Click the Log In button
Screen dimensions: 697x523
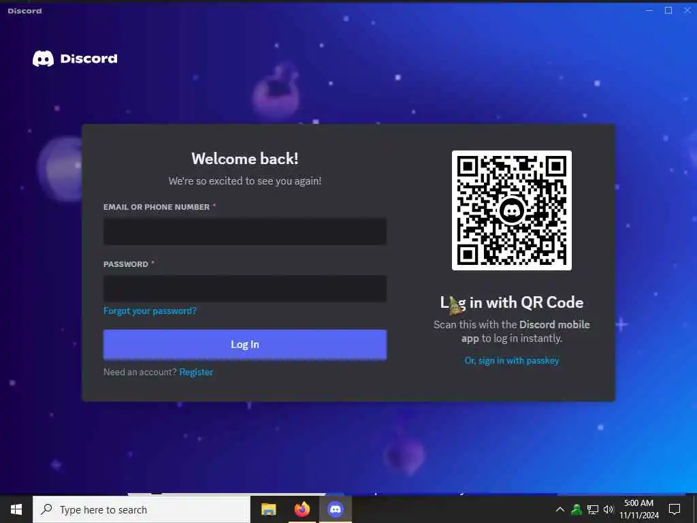245,344
